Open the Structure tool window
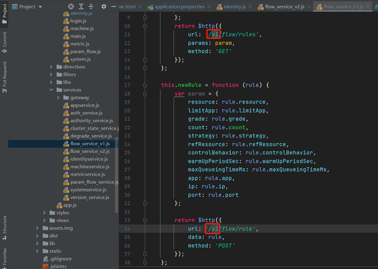This screenshot has width=378, height=269. point(4,228)
